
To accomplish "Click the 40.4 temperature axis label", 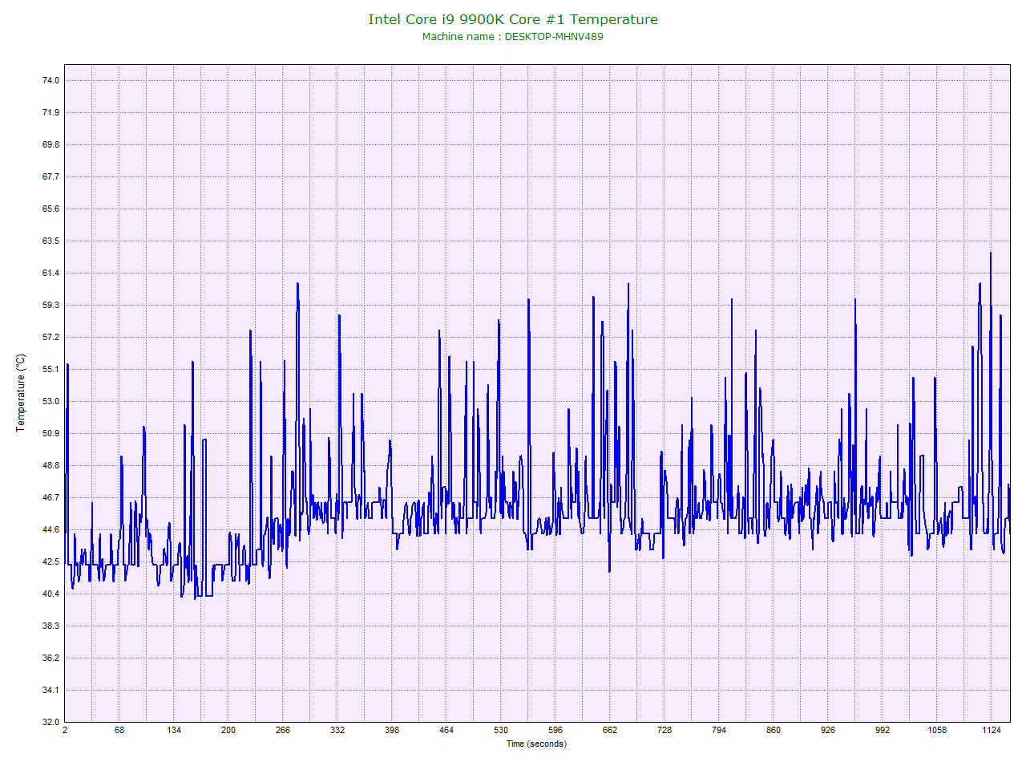I will point(50,594).
